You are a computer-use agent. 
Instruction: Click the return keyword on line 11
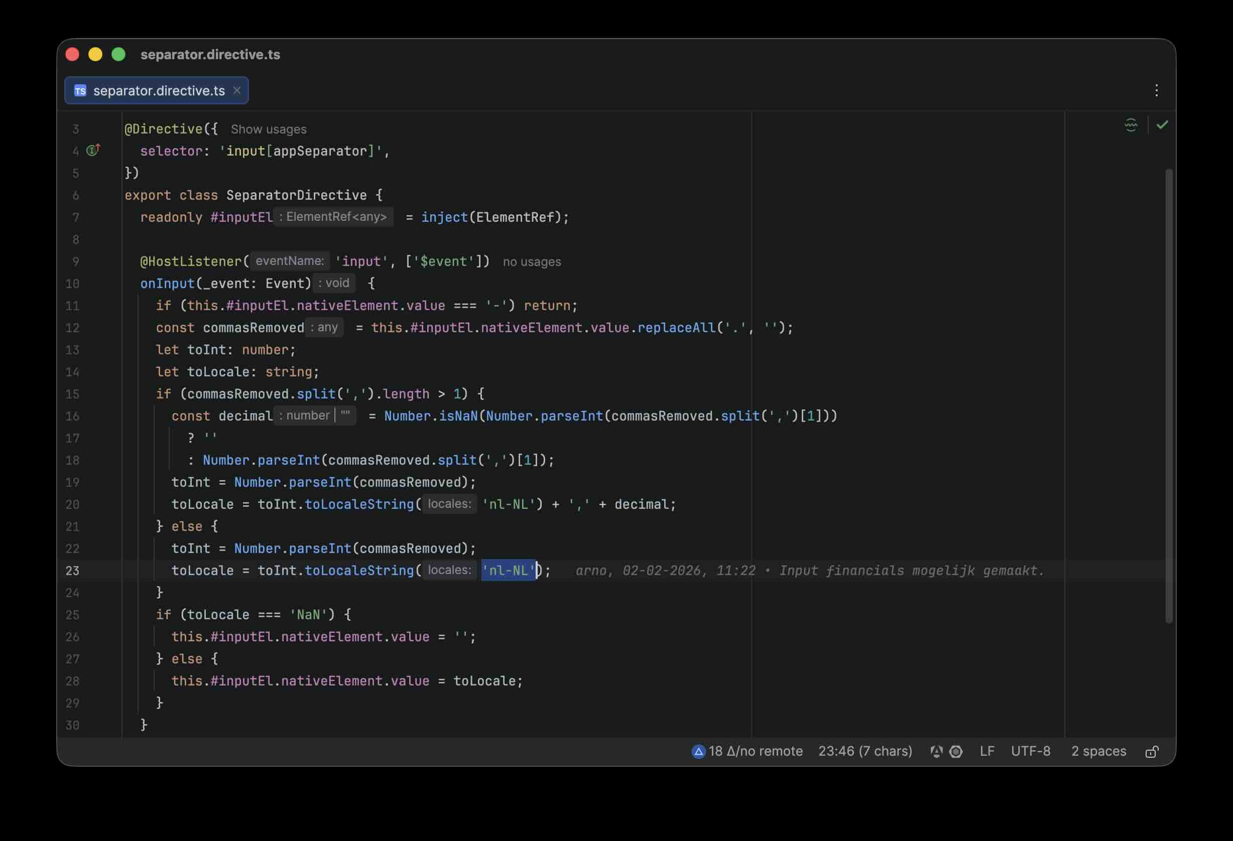(x=547, y=306)
